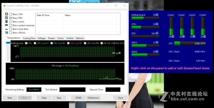214x108 pixels.
Task: Click the memory module icon beside Stress system memory
Action: click(x=6, y=25)
